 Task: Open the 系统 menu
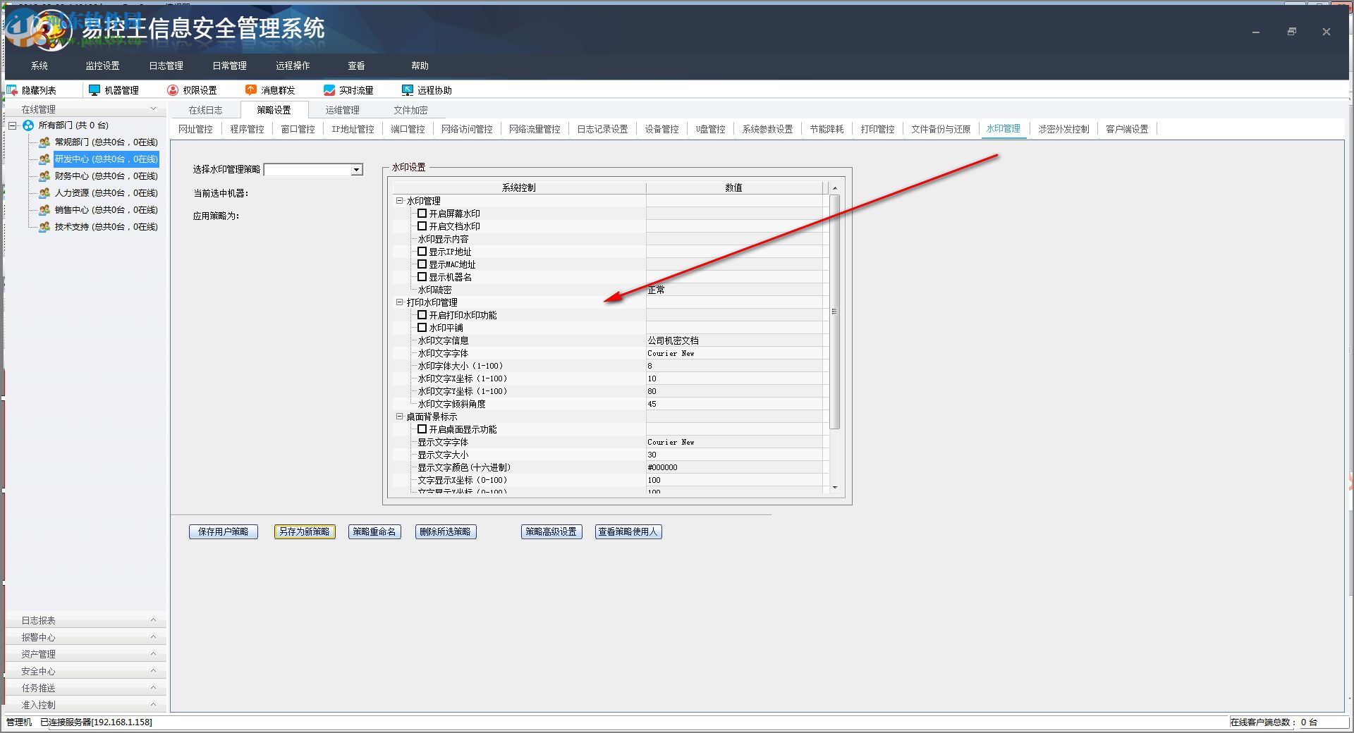(39, 66)
